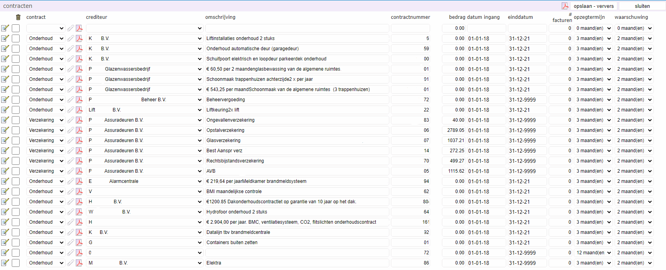The image size is (666, 270).
Task: Expand the Alarmcentrale crediteur dropdown
Action: 144,181
